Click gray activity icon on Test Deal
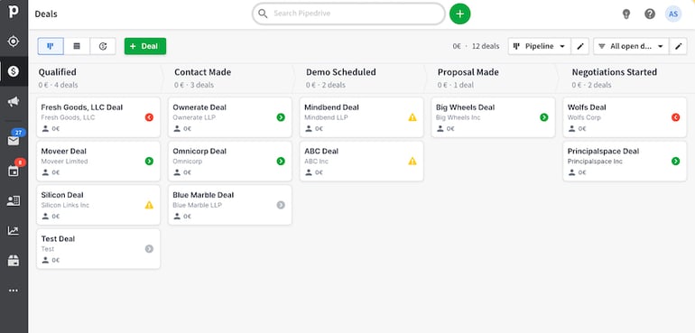 [x=149, y=249]
